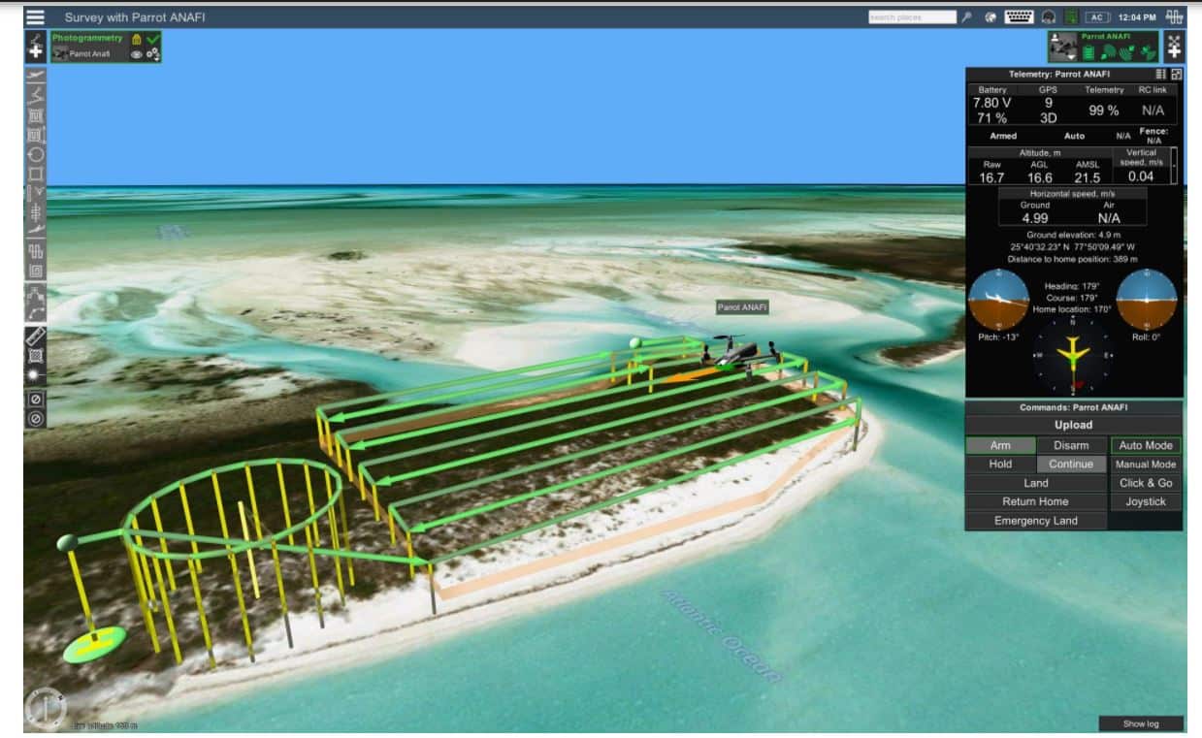Select the Circle tool
This screenshot has width=1202, height=738.
click(x=36, y=153)
